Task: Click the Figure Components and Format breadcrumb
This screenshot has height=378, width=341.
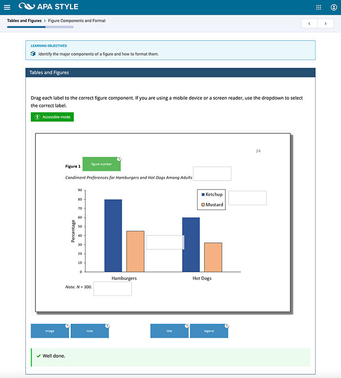Action: tap(76, 21)
